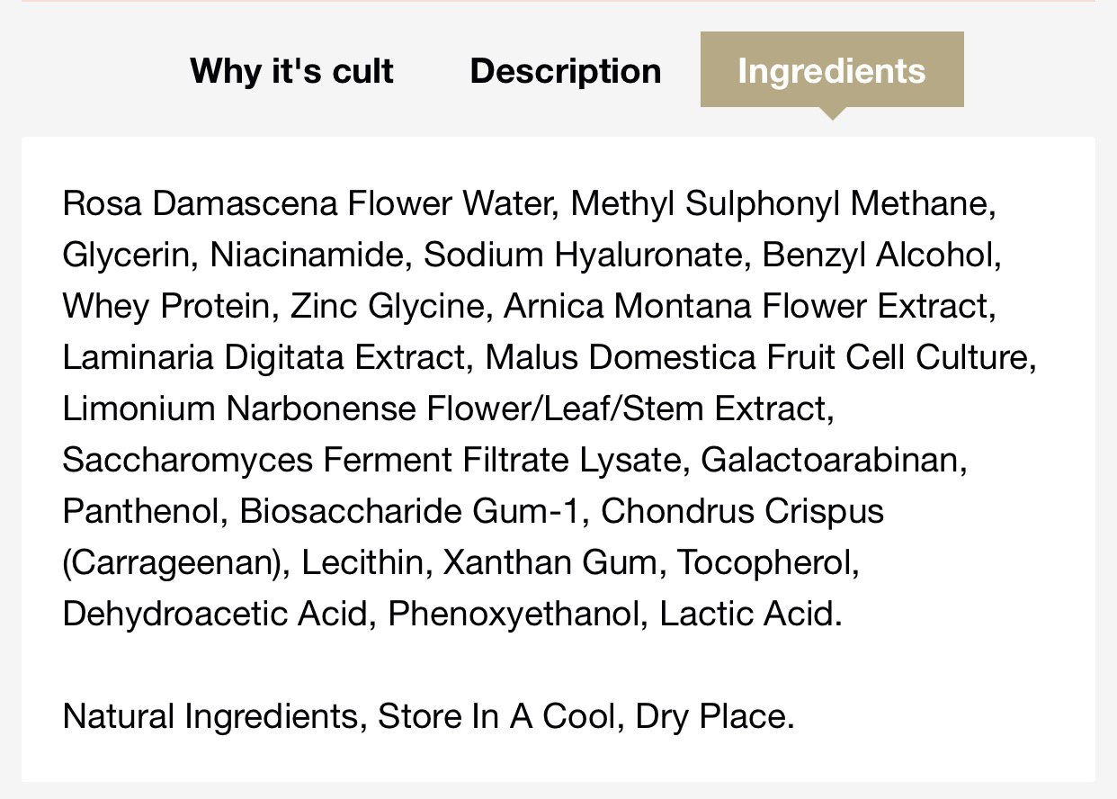Click the pointer arrow beneath Ingredients tab
The height and width of the screenshot is (799, 1117).
(x=832, y=113)
